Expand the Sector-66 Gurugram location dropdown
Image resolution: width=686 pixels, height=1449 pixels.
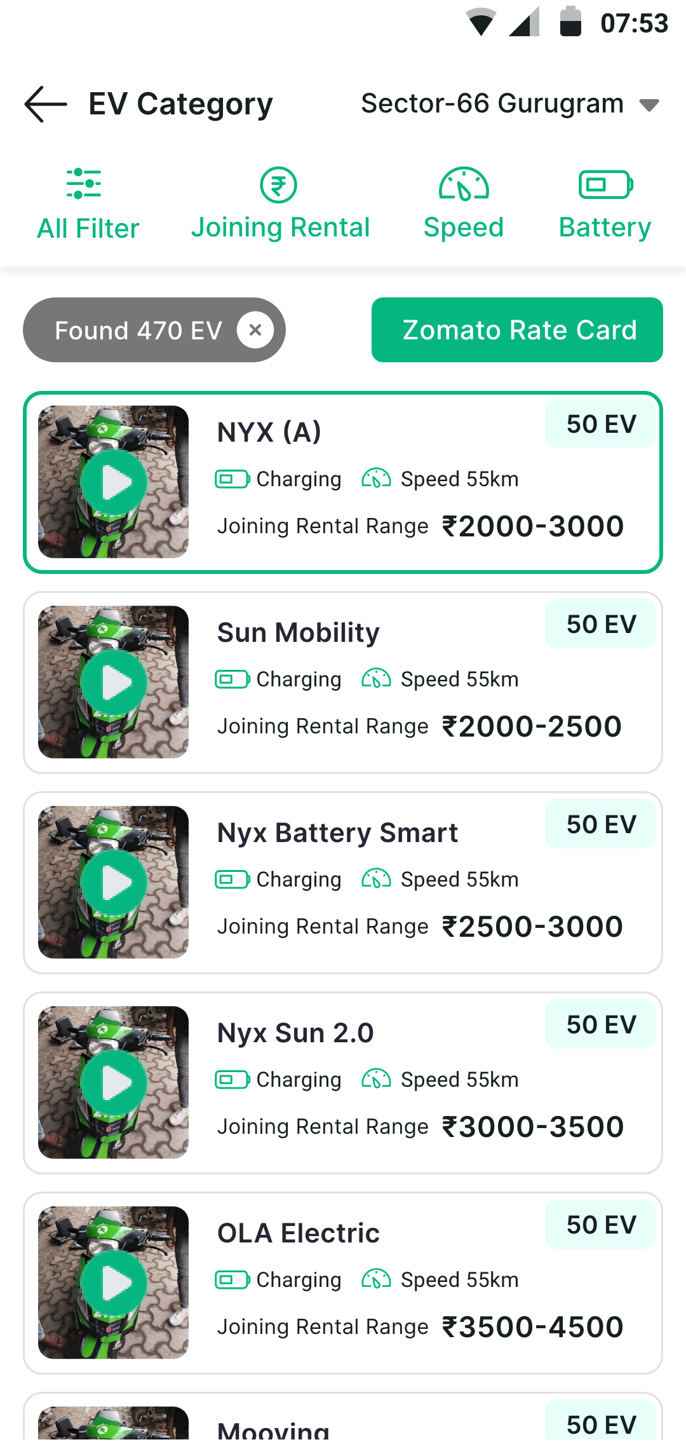coord(649,105)
